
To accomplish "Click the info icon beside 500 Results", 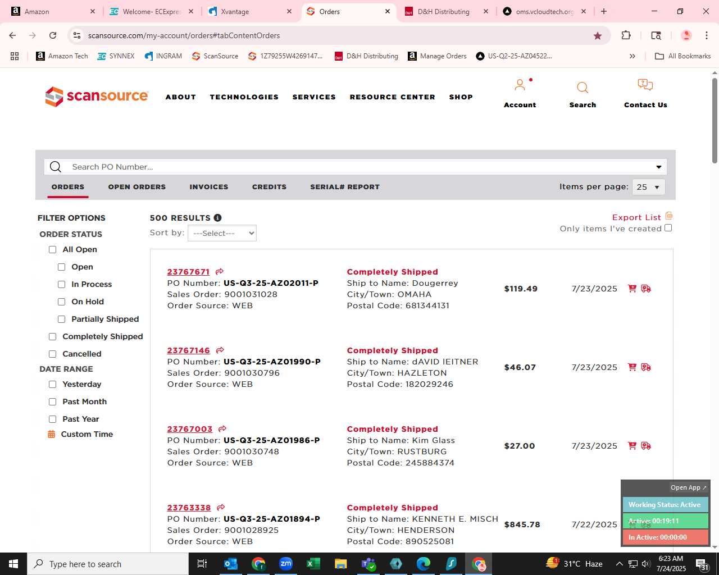I will (x=217, y=218).
